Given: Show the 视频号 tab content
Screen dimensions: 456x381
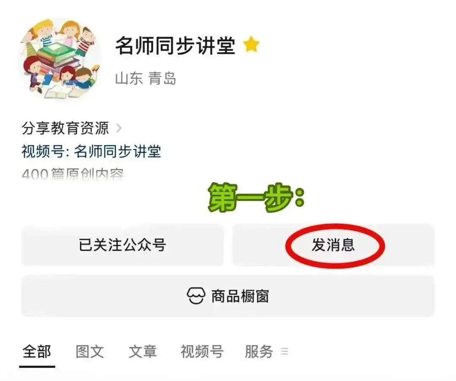Looking at the screenshot, I should pos(202,351).
